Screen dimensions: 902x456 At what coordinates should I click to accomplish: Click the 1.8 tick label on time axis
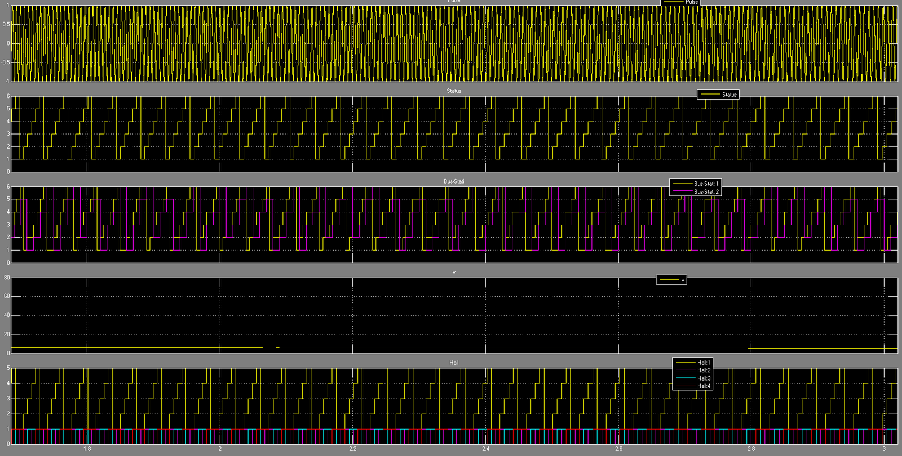tap(87, 449)
